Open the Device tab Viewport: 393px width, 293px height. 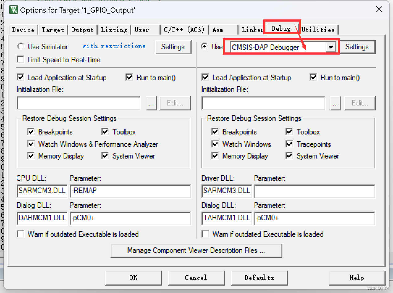tap(23, 30)
